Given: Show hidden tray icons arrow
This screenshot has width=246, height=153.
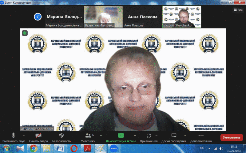Looking at the screenshot, I should point(209,148).
